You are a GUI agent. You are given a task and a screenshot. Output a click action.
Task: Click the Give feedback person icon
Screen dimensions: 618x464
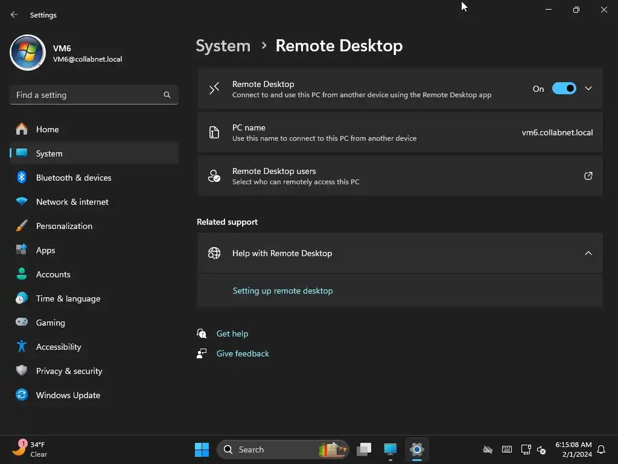[202, 353]
